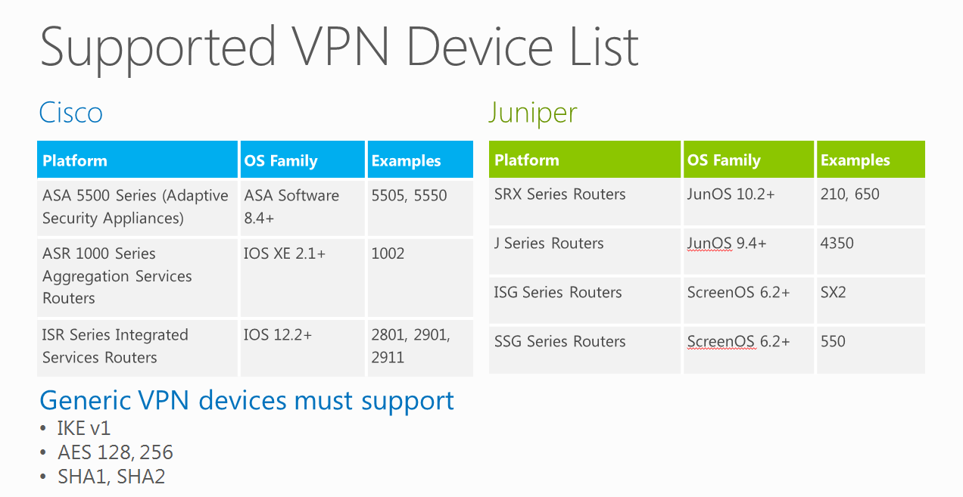963x497 pixels.
Task: Click the Cisco Platform column header
Action: tap(137, 160)
